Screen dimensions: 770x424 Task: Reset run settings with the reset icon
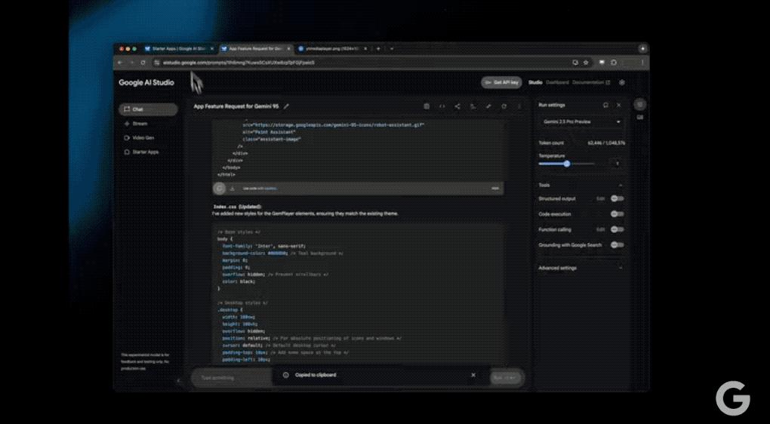point(605,105)
